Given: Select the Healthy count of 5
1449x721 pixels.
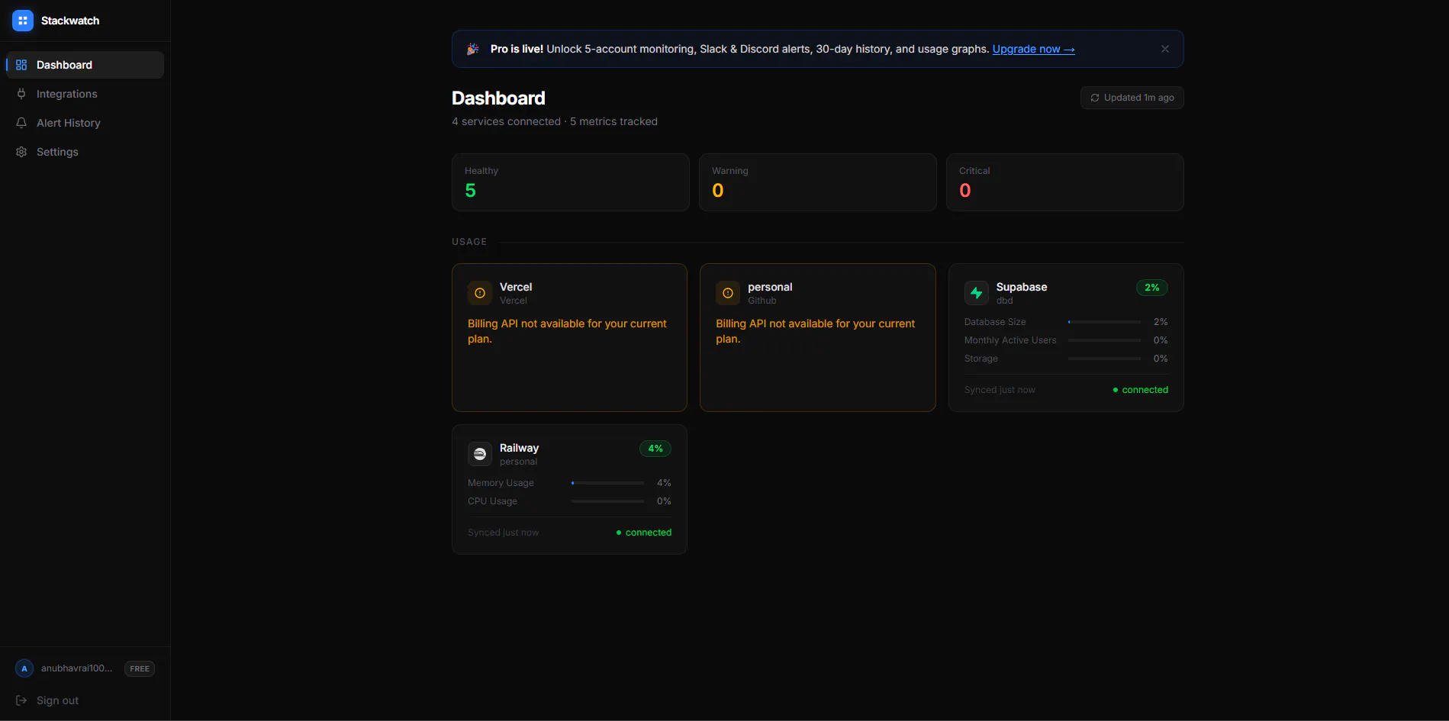Looking at the screenshot, I should (471, 191).
